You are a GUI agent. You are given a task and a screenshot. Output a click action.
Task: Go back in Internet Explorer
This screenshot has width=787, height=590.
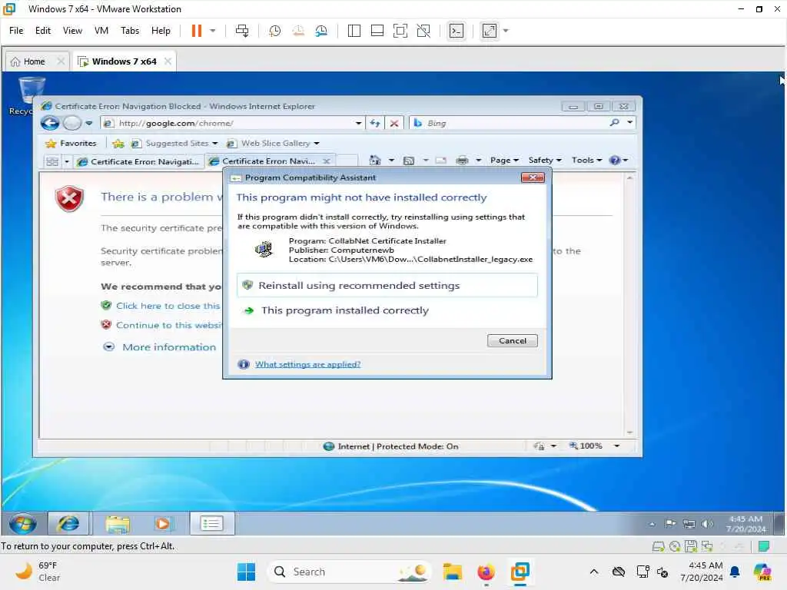click(x=50, y=123)
